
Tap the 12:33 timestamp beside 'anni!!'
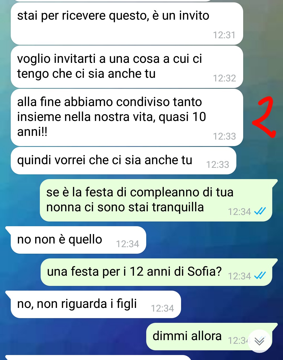(x=225, y=136)
